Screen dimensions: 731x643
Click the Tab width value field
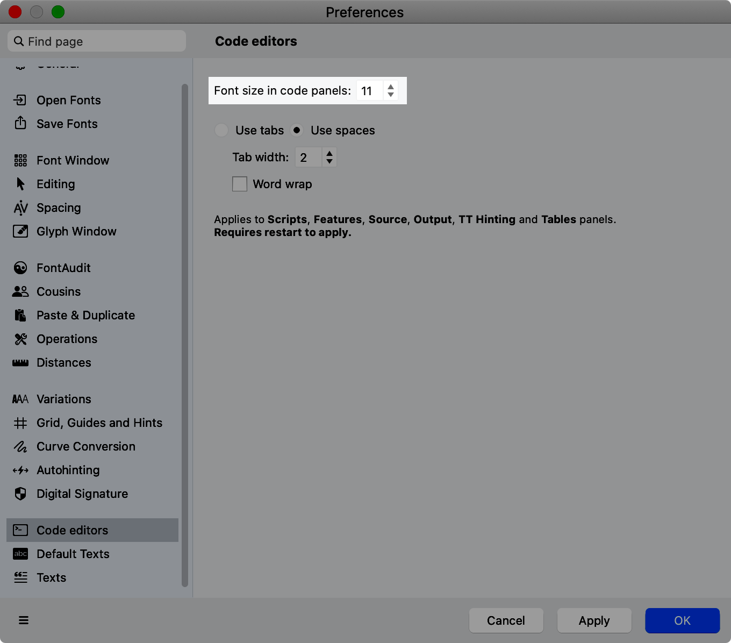309,157
